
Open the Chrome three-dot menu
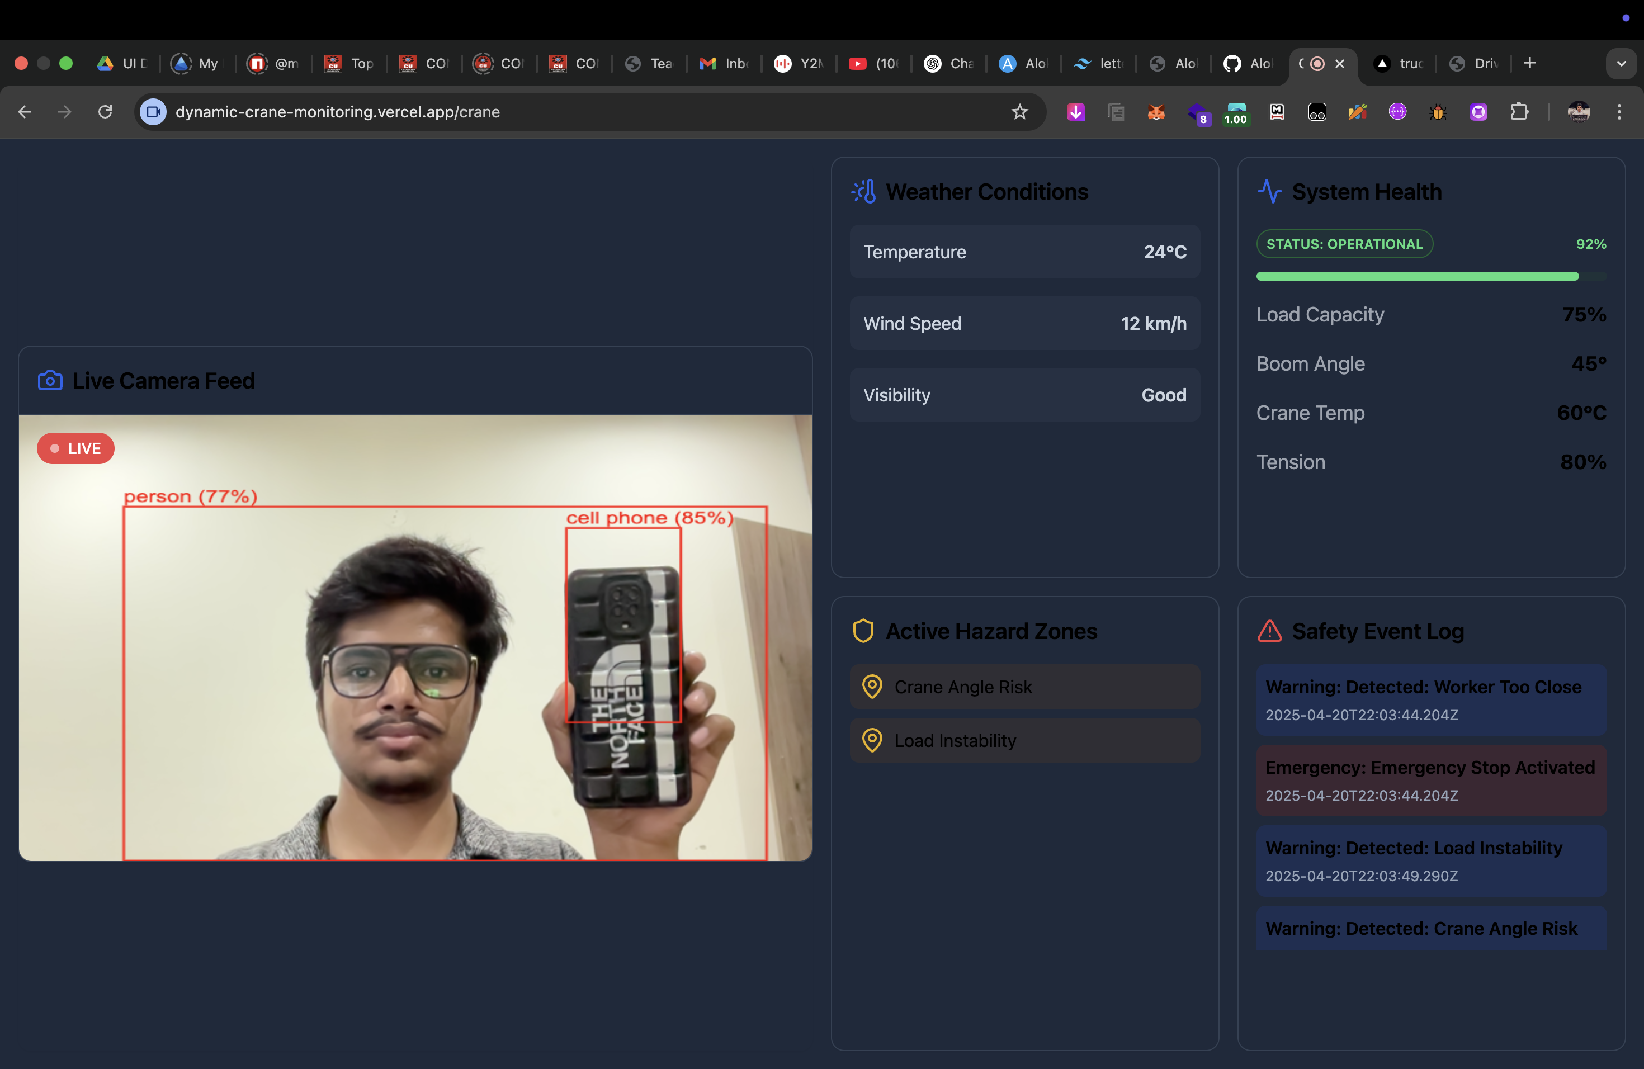[1619, 112]
